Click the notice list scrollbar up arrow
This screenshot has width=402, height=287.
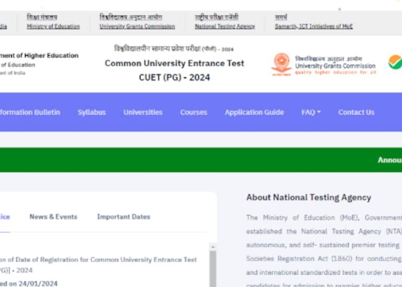pyautogui.click(x=213, y=247)
